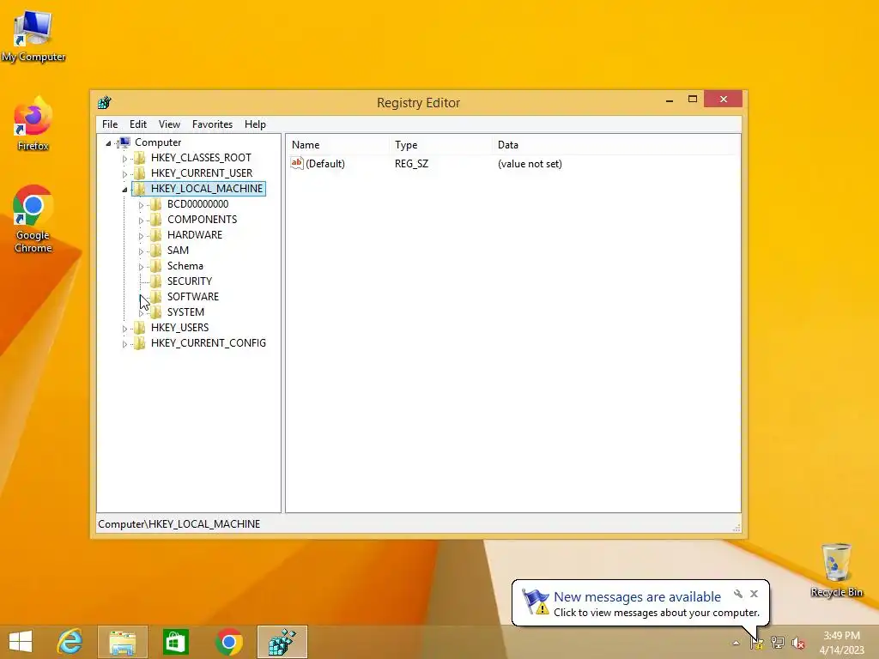The height and width of the screenshot is (659, 879).
Task: Click Registry Editor title bar icon
Action: [104, 103]
